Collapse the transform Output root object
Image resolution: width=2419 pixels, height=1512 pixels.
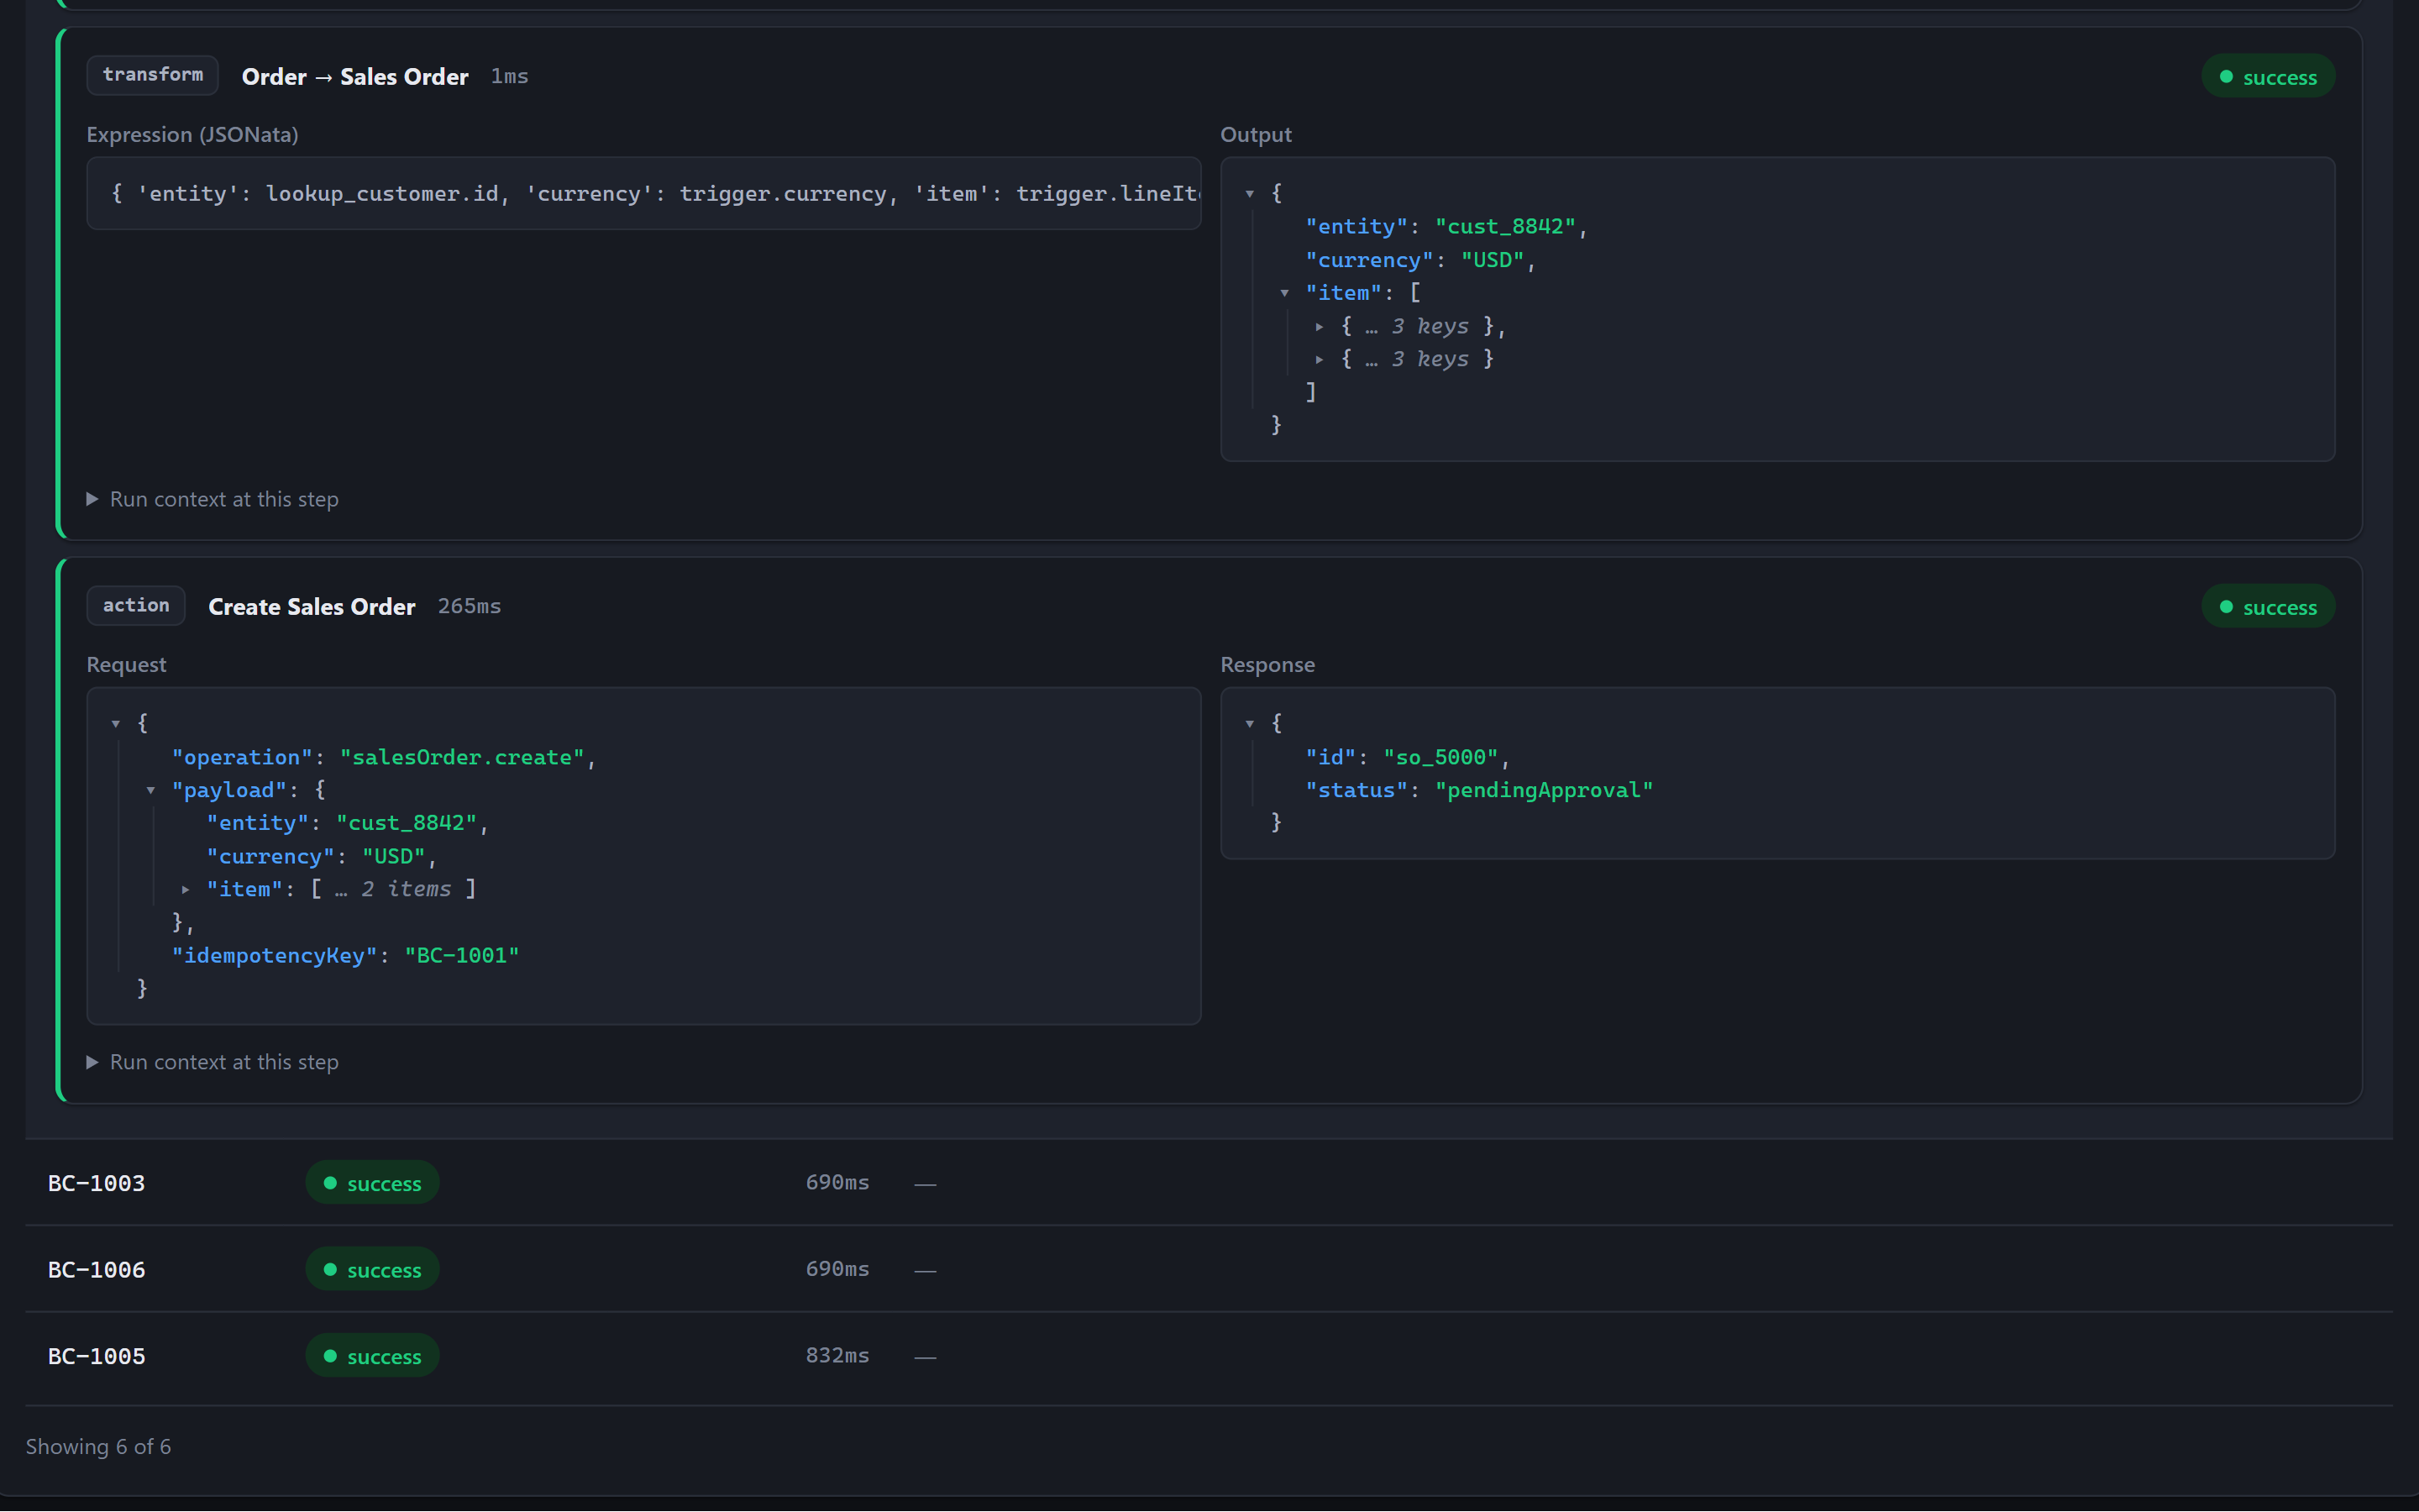click(x=1250, y=193)
